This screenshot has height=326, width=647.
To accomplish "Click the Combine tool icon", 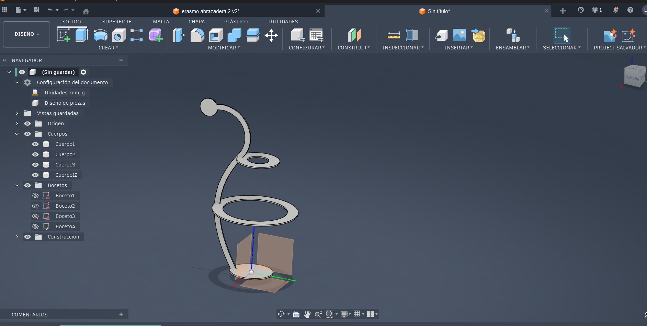I will (x=235, y=35).
